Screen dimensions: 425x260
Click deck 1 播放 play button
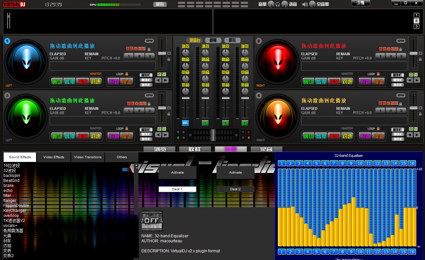pos(83,81)
